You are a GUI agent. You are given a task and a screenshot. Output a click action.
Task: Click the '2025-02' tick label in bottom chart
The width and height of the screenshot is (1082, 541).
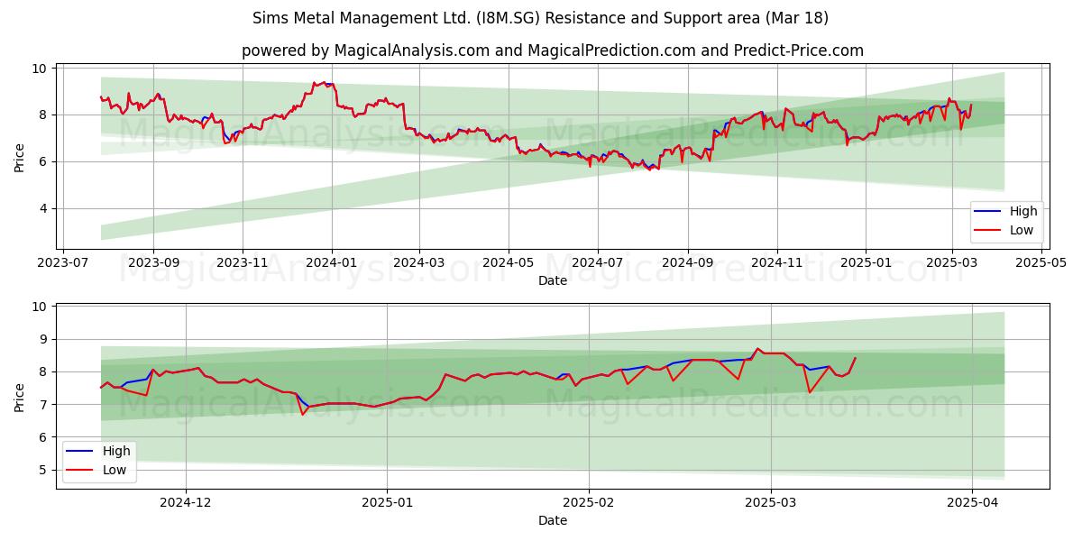(590, 503)
